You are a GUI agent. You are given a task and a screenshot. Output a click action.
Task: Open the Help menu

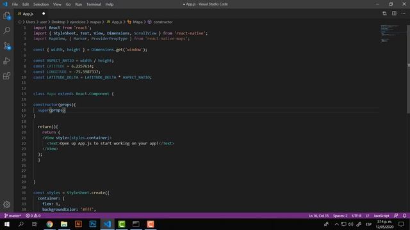(x=110, y=4)
